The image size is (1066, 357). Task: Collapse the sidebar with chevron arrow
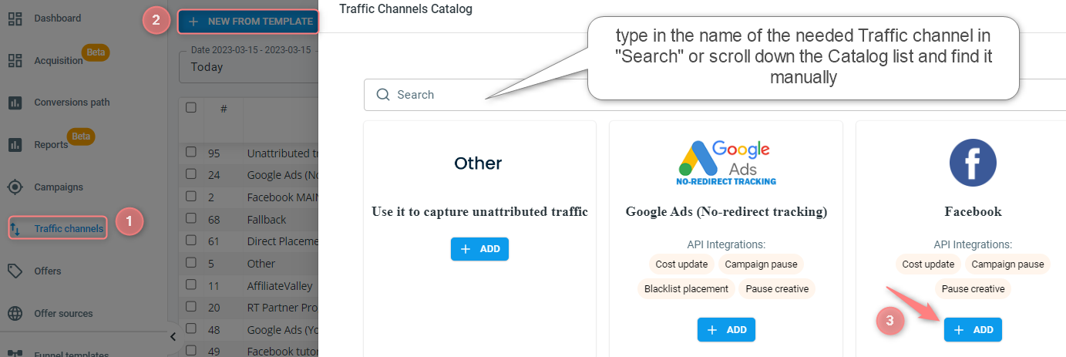coord(173,336)
